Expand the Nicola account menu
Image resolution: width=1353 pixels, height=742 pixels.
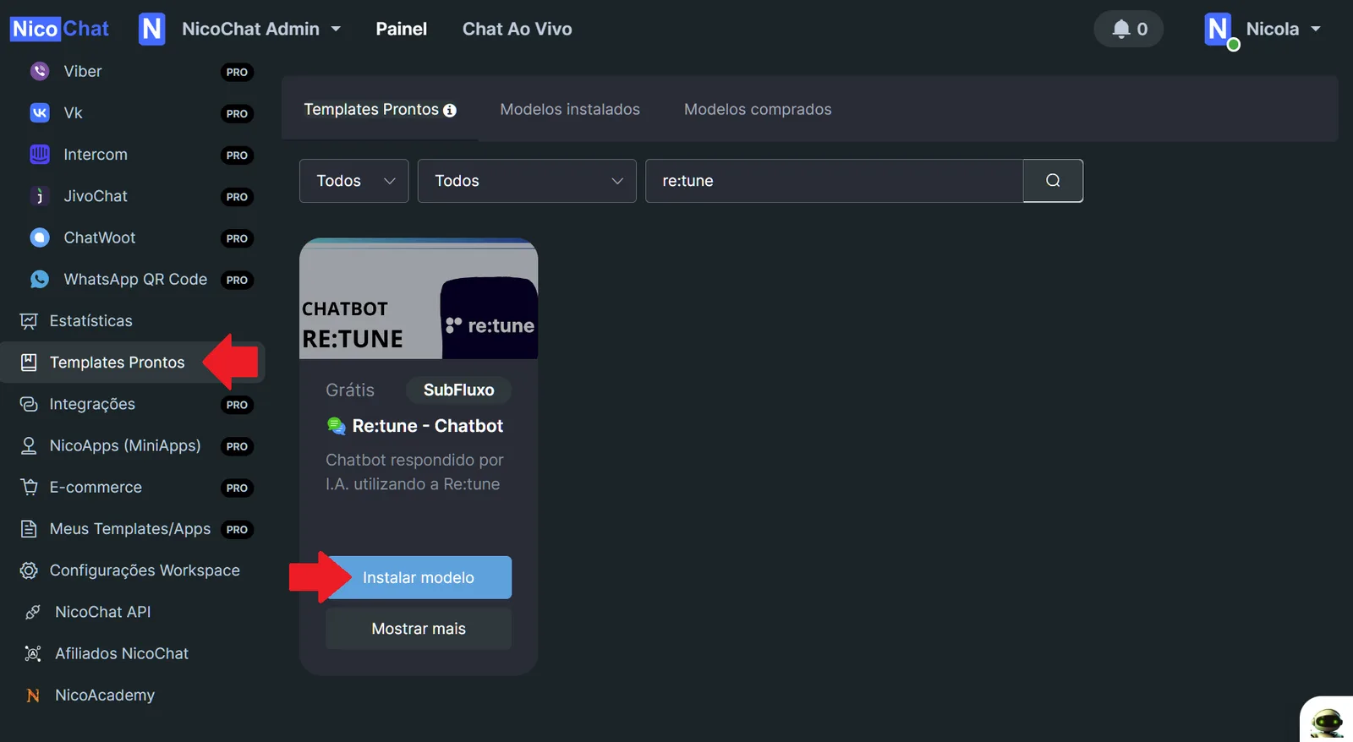(x=1316, y=29)
